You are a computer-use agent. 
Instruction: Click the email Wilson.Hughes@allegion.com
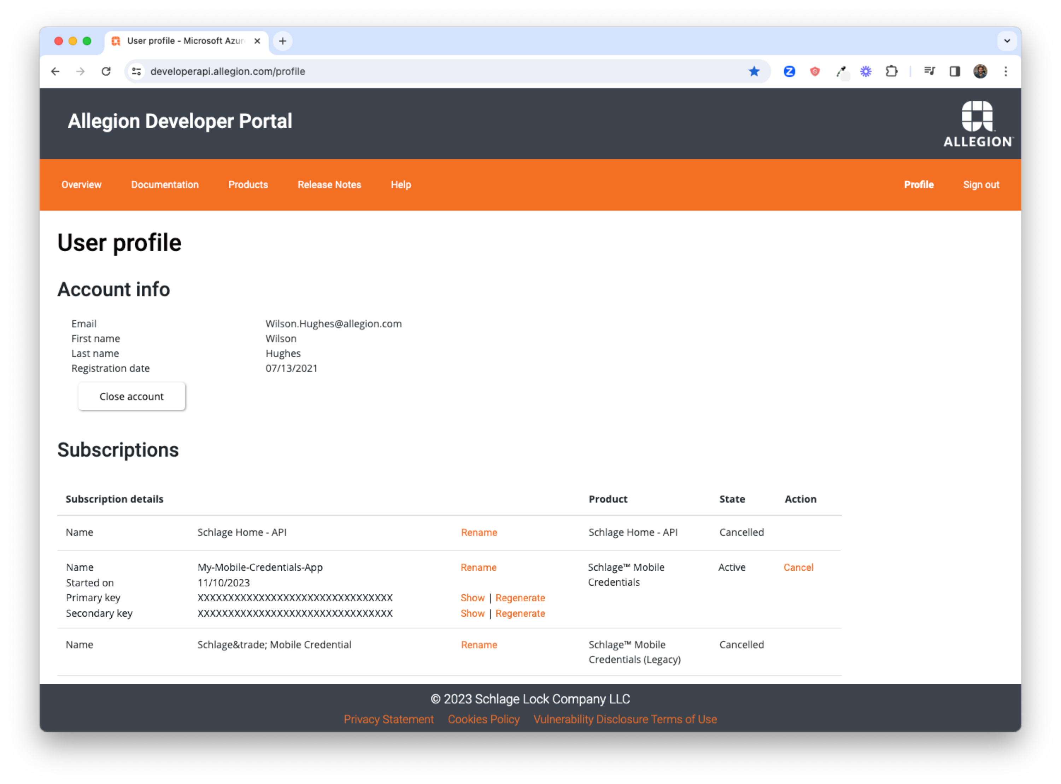pos(334,324)
